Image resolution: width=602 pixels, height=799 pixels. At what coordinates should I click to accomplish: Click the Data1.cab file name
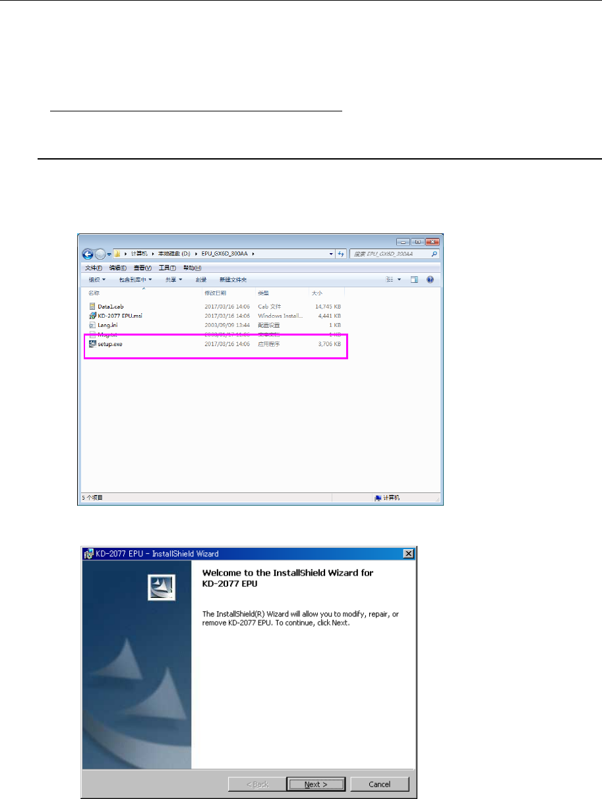coord(109,307)
